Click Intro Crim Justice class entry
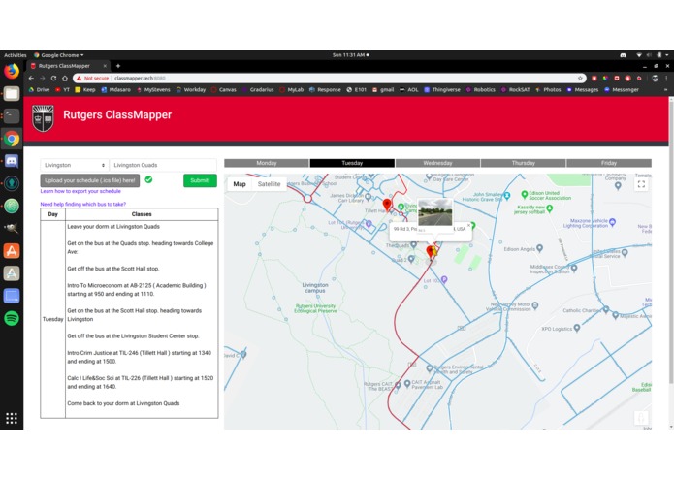The image size is (674, 479). 140,357
